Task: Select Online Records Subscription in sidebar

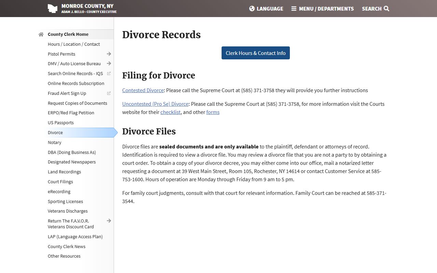Action: [x=76, y=83]
